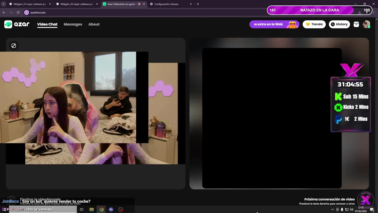378x213 pixels.
Task: Reload the azarlive.com page
Action: (x=18, y=12)
